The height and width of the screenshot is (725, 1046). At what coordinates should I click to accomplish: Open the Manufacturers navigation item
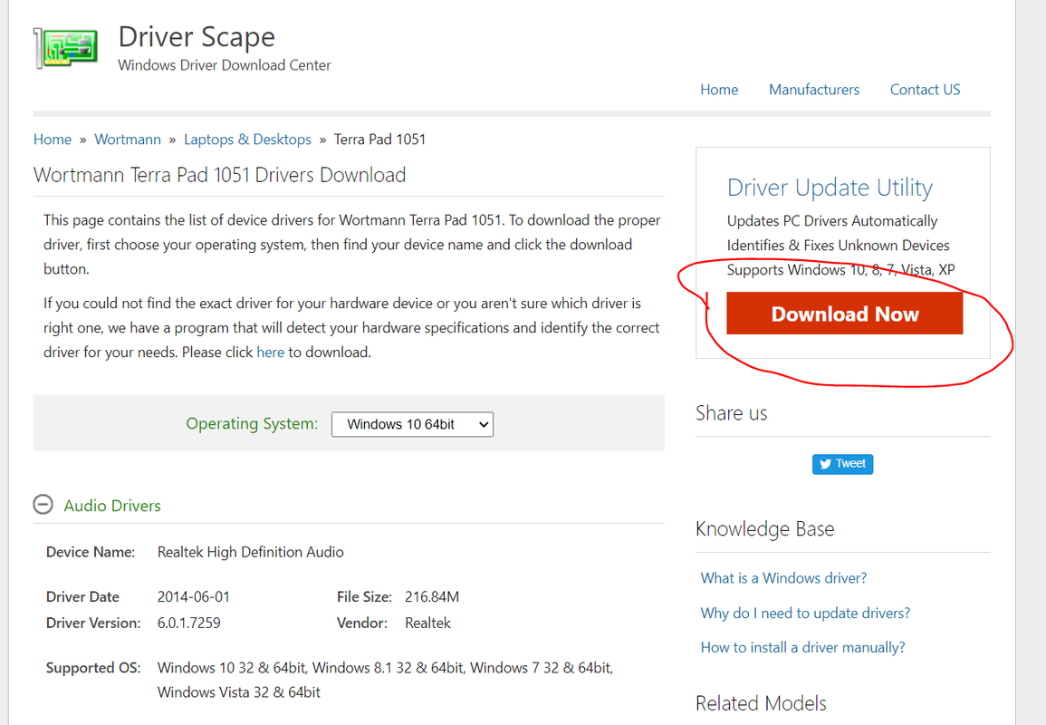814,90
